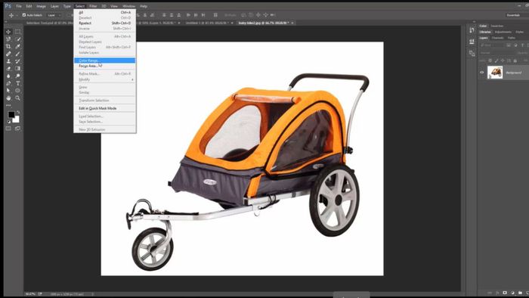This screenshot has width=529, height=298.
Task: Select the Eyedropper tool
Action: pos(18,46)
